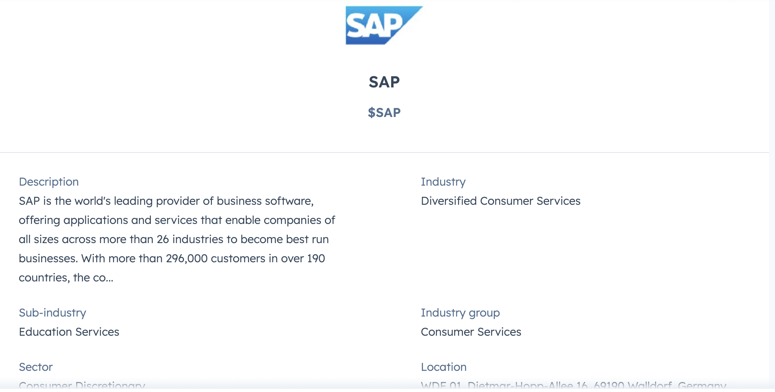This screenshot has height=392, width=775.
Task: Click the Industry field label
Action: (x=443, y=182)
